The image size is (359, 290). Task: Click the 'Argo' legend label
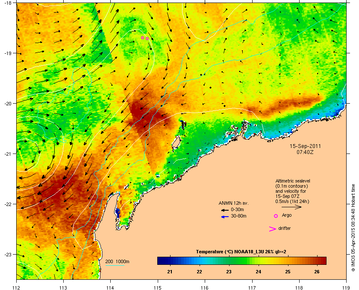pyautogui.click(x=287, y=215)
